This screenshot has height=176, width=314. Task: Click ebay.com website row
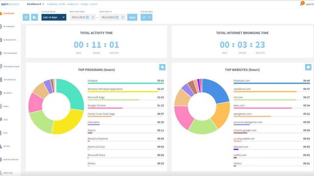click(x=271, y=106)
